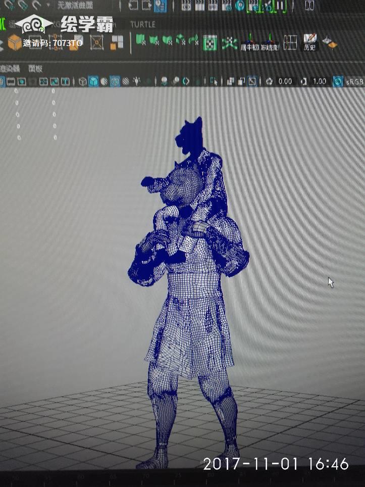Switch to the TURTLE shelf tab
This screenshot has height=487, width=365.
[143, 25]
